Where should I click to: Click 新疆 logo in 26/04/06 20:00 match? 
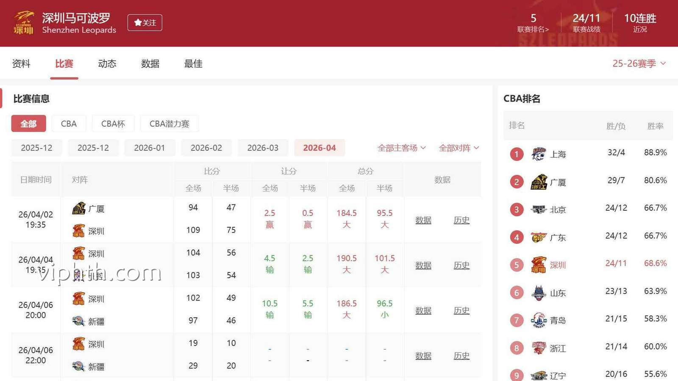(x=79, y=321)
